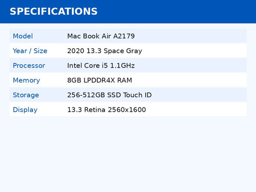256x192 pixels.
Task: Click the Storage label
Action: click(x=26, y=95)
